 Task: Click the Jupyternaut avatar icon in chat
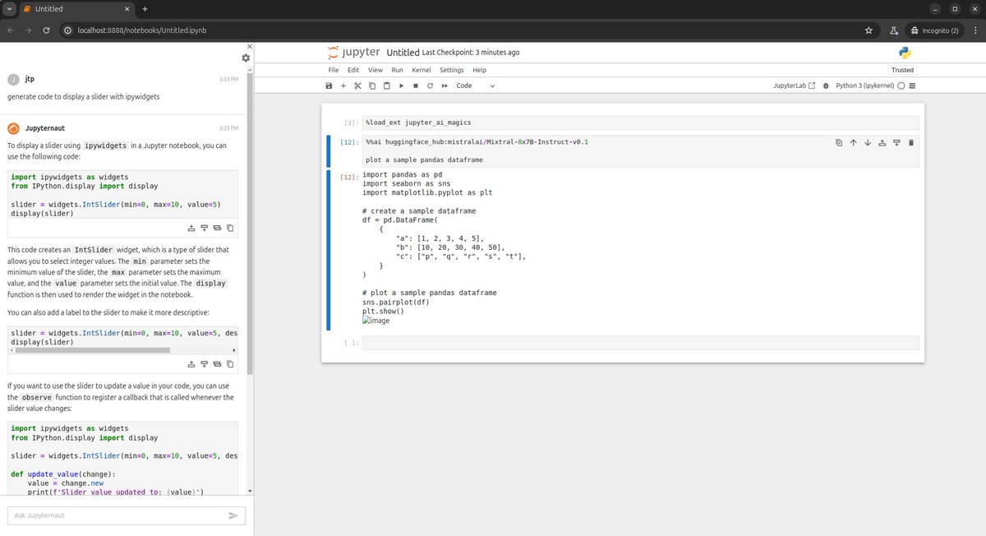coord(13,128)
